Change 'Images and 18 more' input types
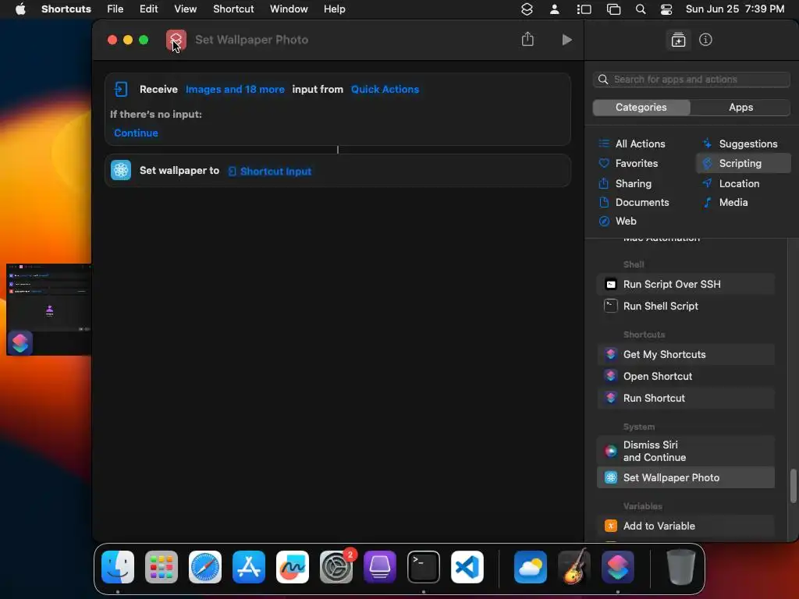Viewport: 799px width, 599px height. [x=235, y=89]
